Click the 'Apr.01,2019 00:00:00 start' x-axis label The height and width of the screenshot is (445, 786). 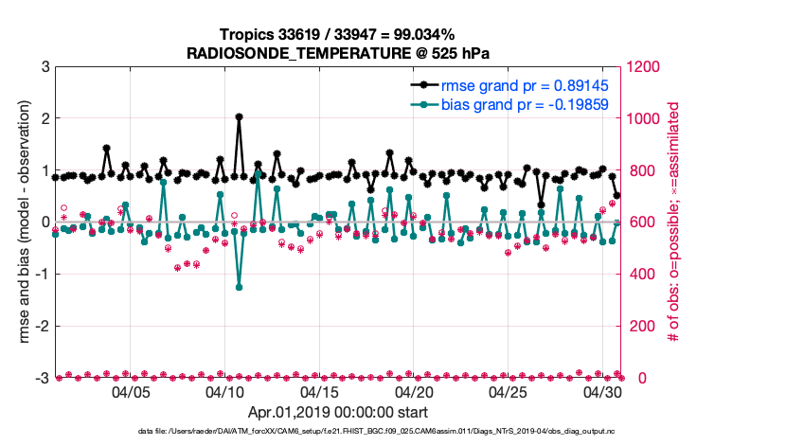pyautogui.click(x=338, y=413)
